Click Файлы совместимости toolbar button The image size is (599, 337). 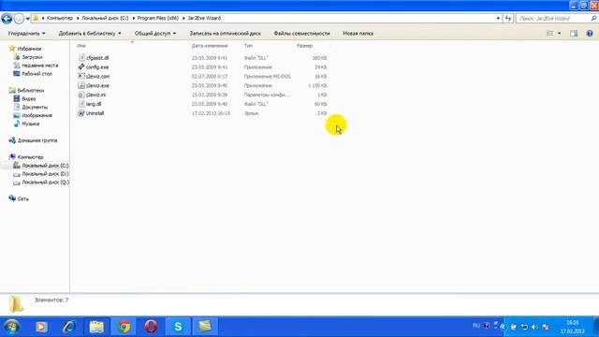coord(301,34)
